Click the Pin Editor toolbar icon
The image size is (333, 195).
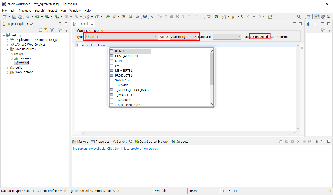tap(270, 17)
